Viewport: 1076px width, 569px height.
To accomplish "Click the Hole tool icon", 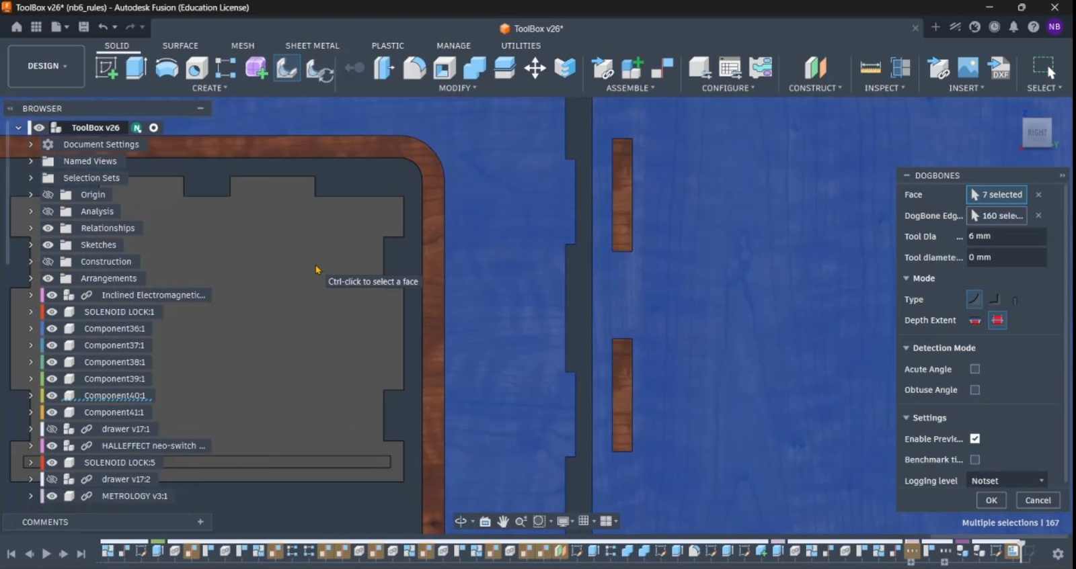I will pos(196,68).
